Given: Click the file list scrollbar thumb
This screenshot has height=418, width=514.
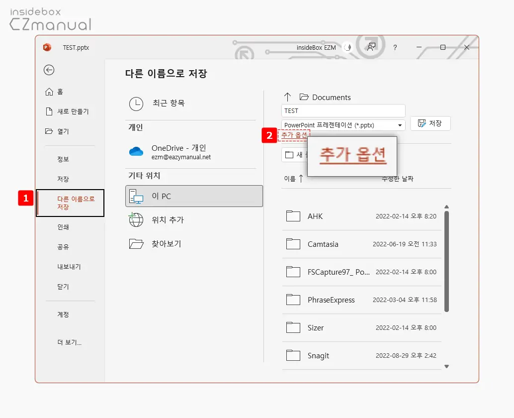Looking at the screenshot, I should [446, 261].
